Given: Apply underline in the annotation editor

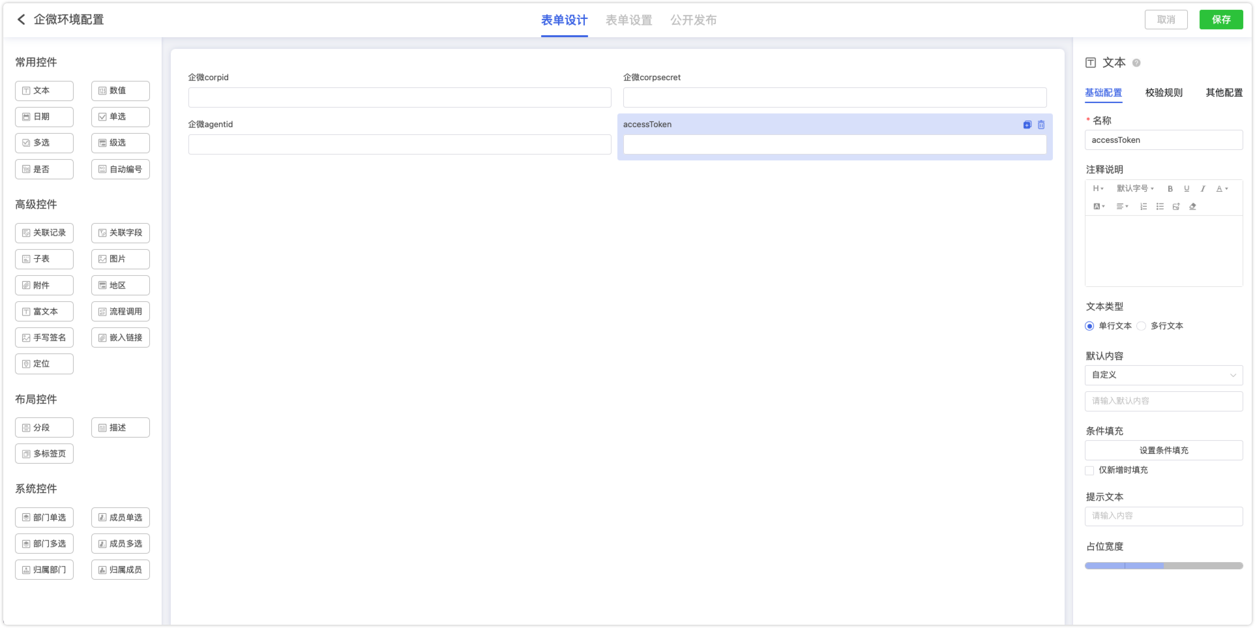Looking at the screenshot, I should point(1187,188).
